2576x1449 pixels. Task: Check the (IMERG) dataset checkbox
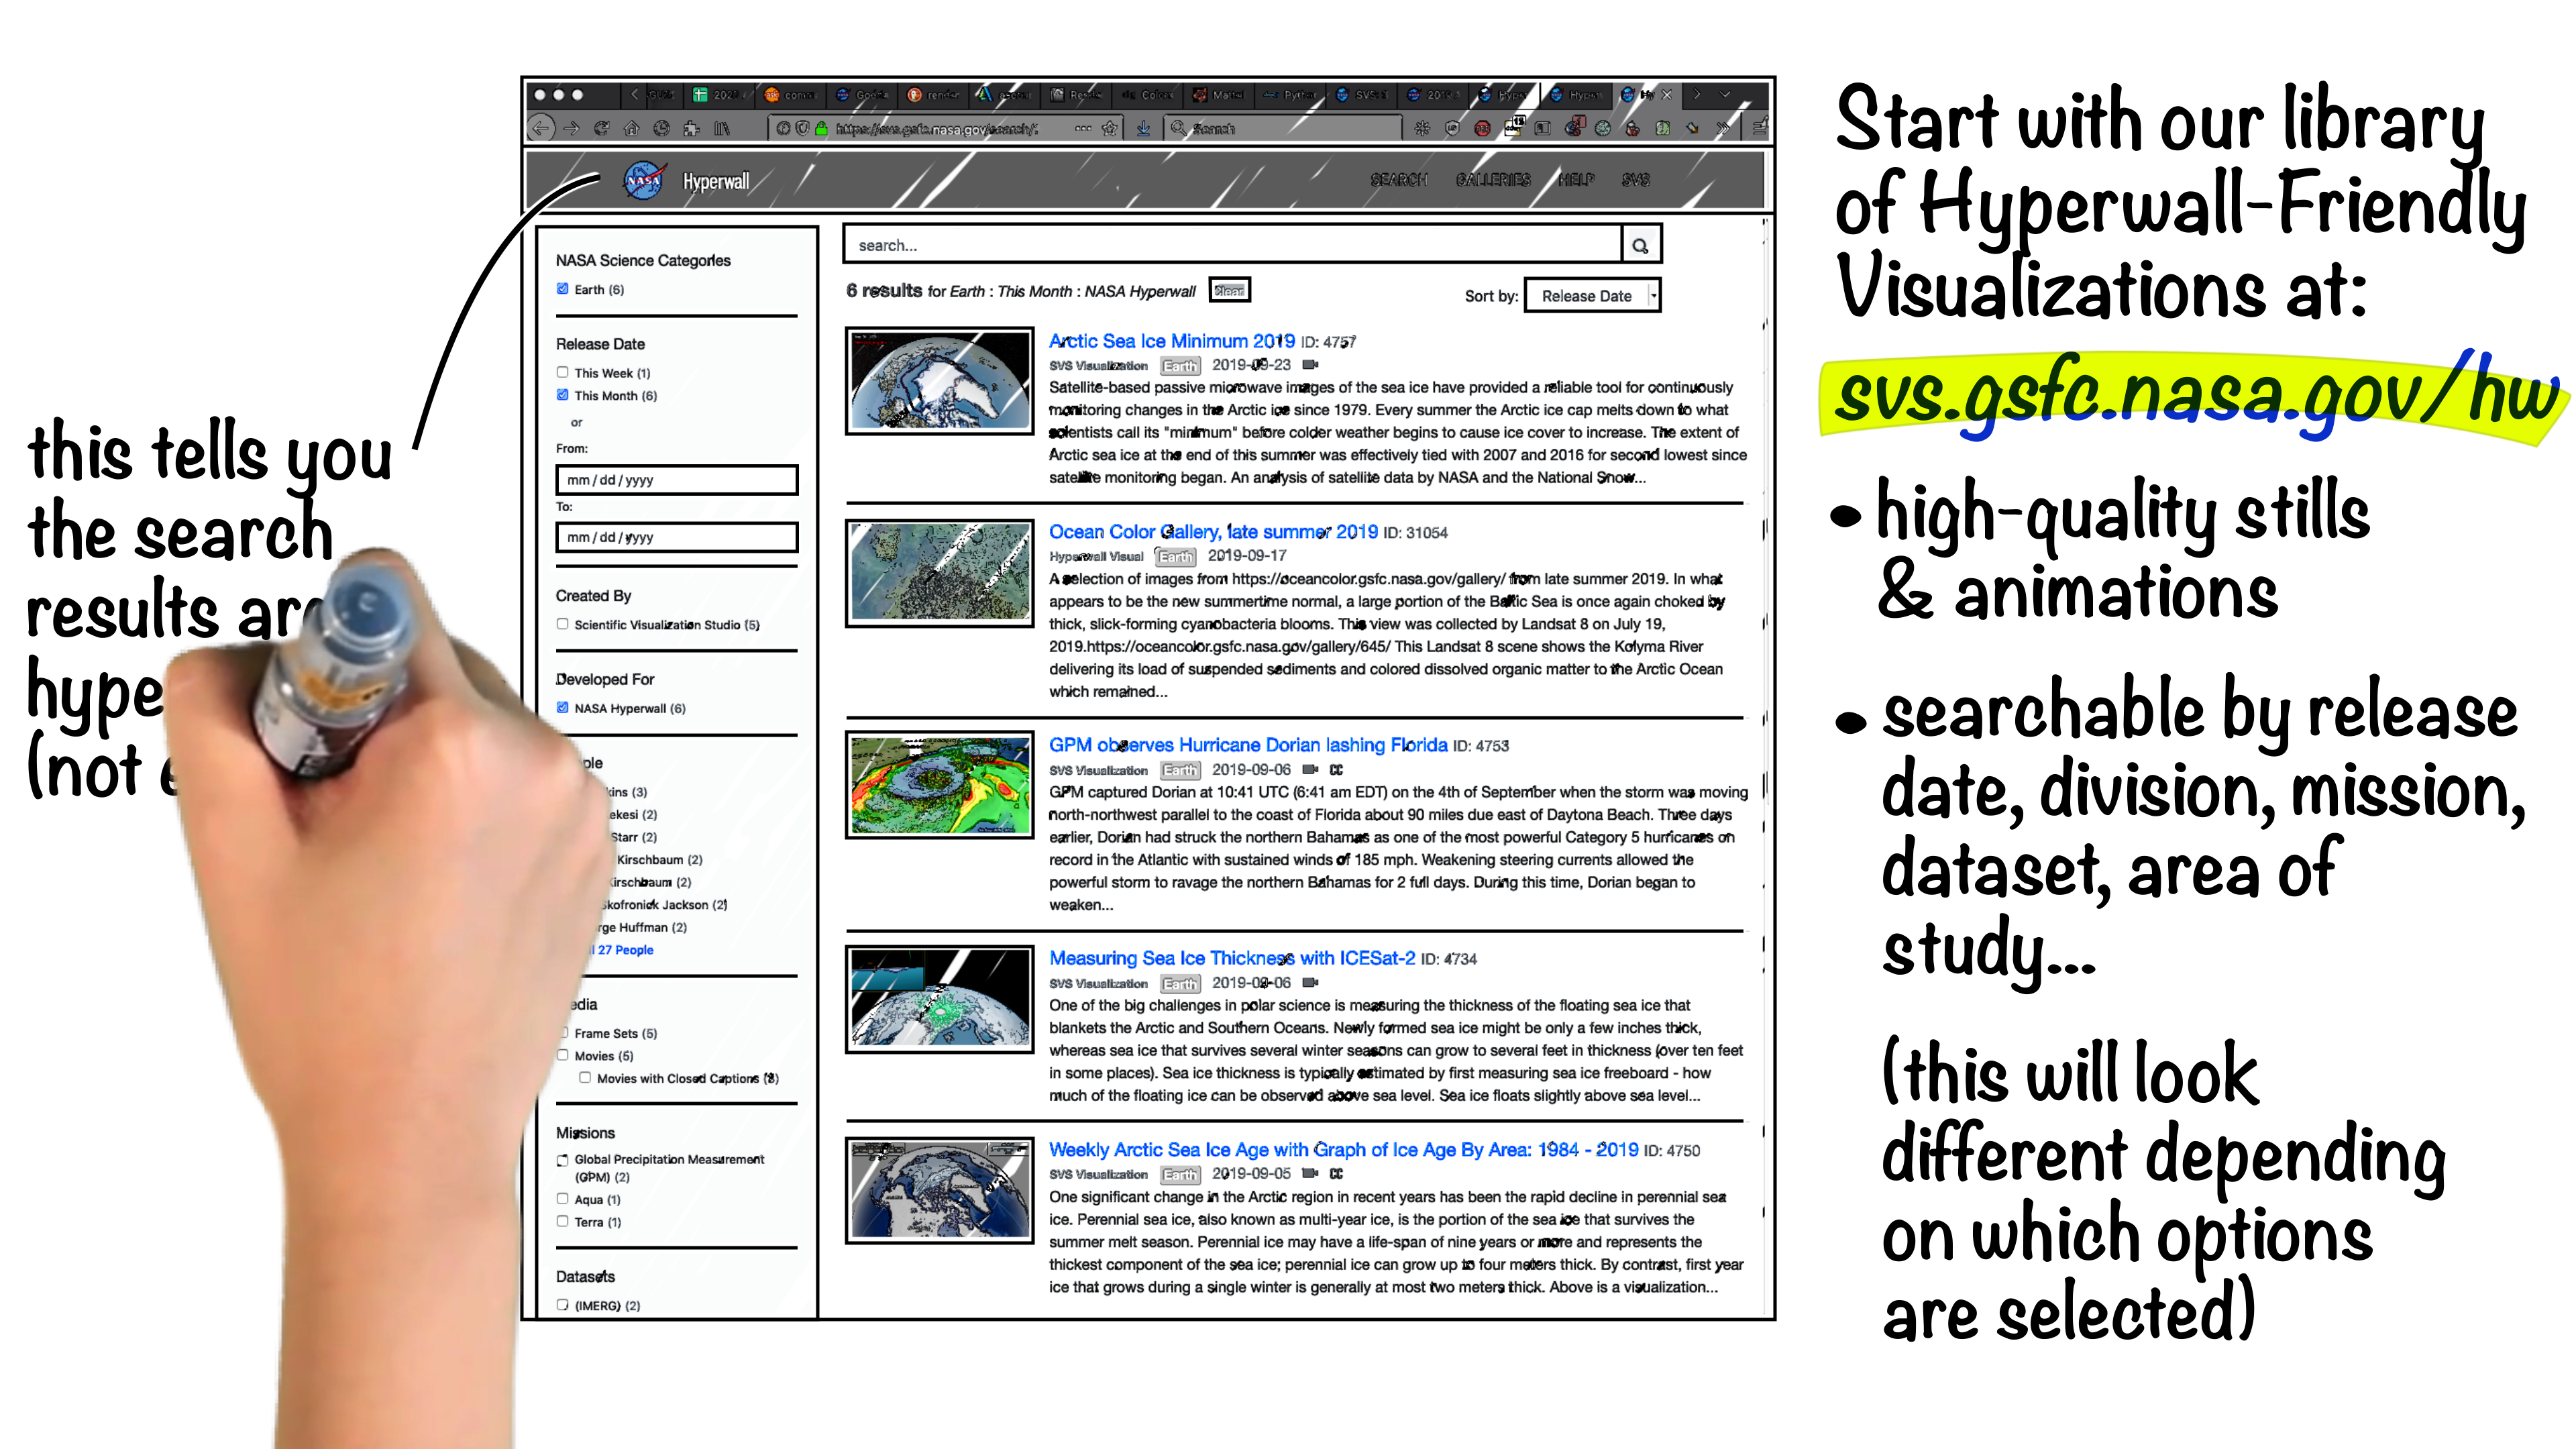pyautogui.click(x=563, y=1305)
